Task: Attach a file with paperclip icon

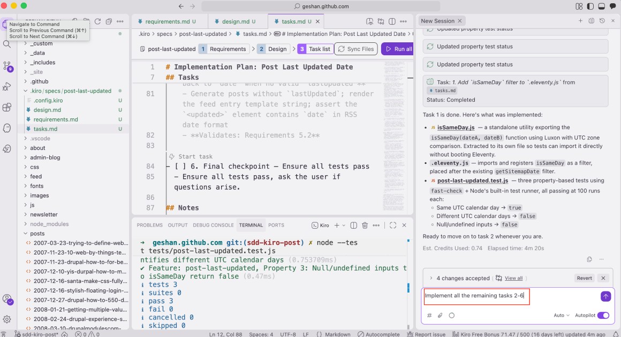Action: tap(440, 315)
